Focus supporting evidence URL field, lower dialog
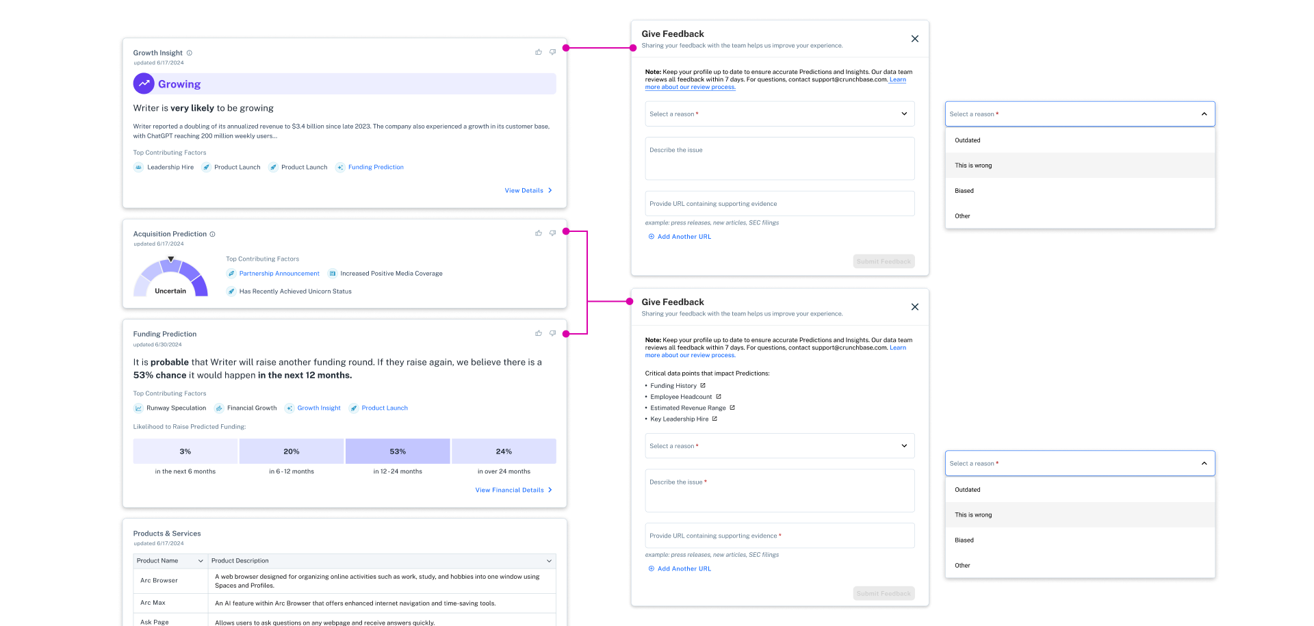The image size is (1314, 626). [780, 535]
